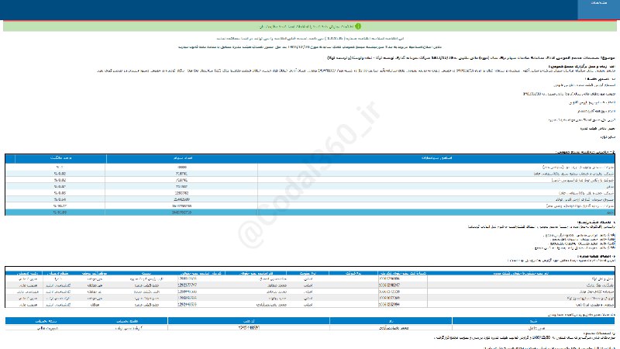
Task: Select the share count column header of the shareholders table
Action: 182,158
